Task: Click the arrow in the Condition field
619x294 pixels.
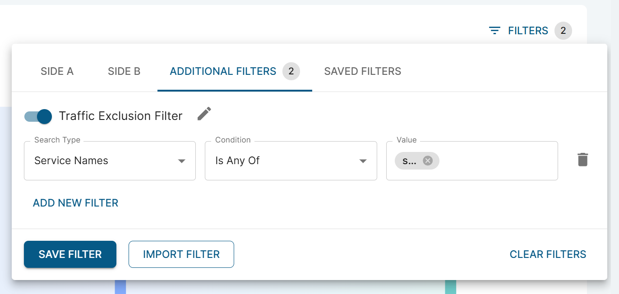Action: coord(363,161)
